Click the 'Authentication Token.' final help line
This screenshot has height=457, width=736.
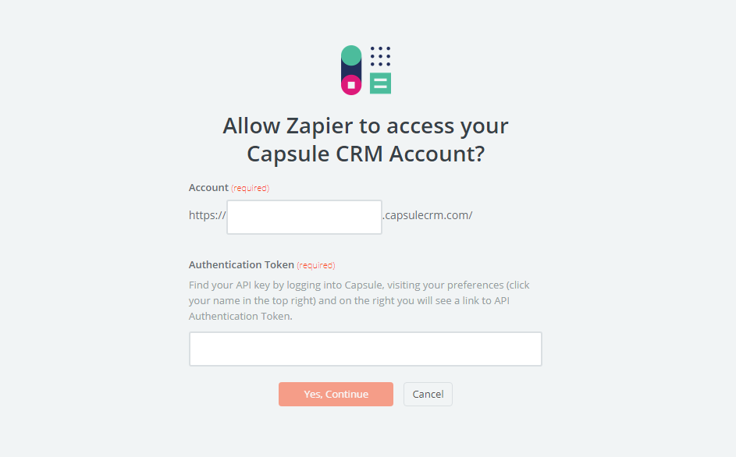(x=240, y=316)
